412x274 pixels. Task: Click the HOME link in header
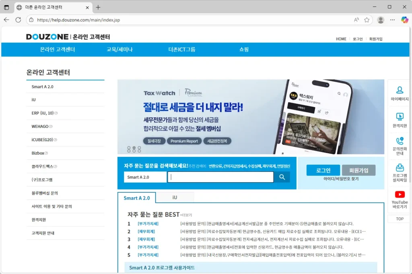click(x=341, y=39)
